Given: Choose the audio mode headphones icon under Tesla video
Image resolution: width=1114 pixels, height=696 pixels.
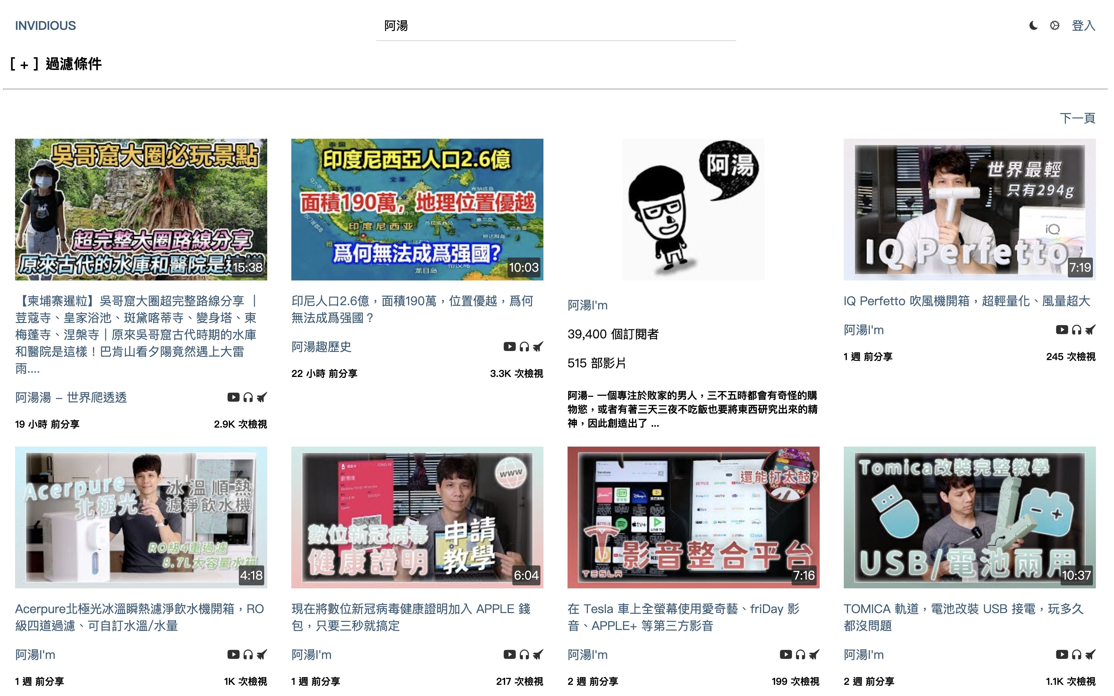Looking at the screenshot, I should click(x=800, y=654).
